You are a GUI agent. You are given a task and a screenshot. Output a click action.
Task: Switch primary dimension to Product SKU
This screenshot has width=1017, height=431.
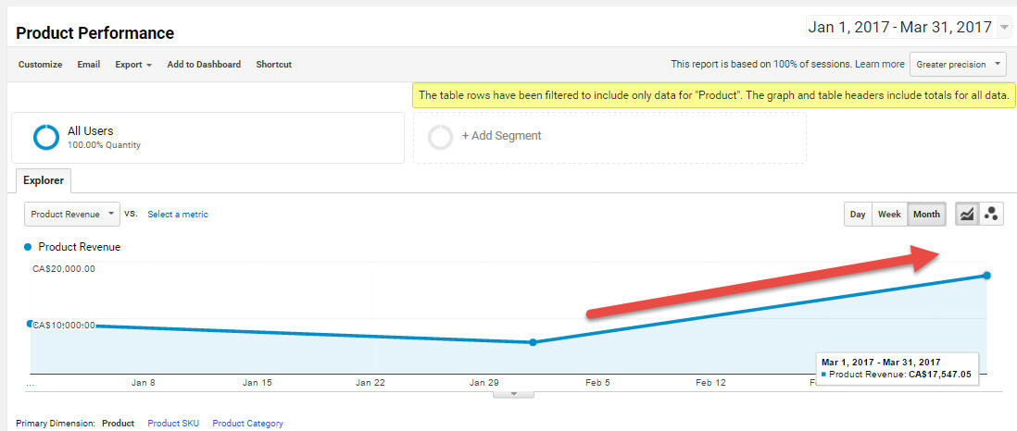pyautogui.click(x=172, y=424)
